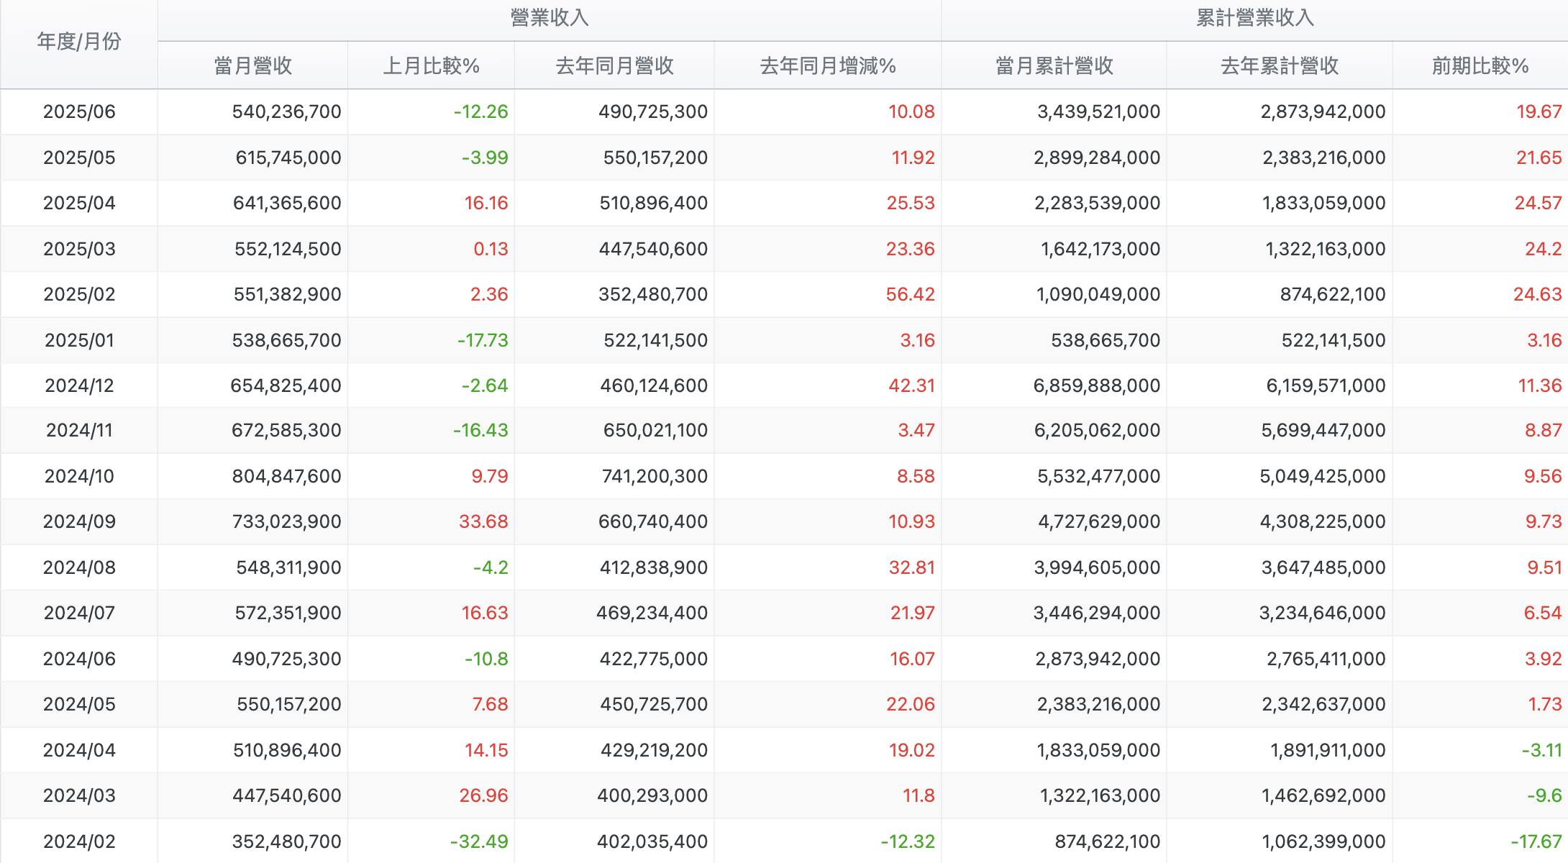Click the 當月累計營收 column header
Image resolution: width=1568 pixels, height=863 pixels.
tap(1054, 66)
